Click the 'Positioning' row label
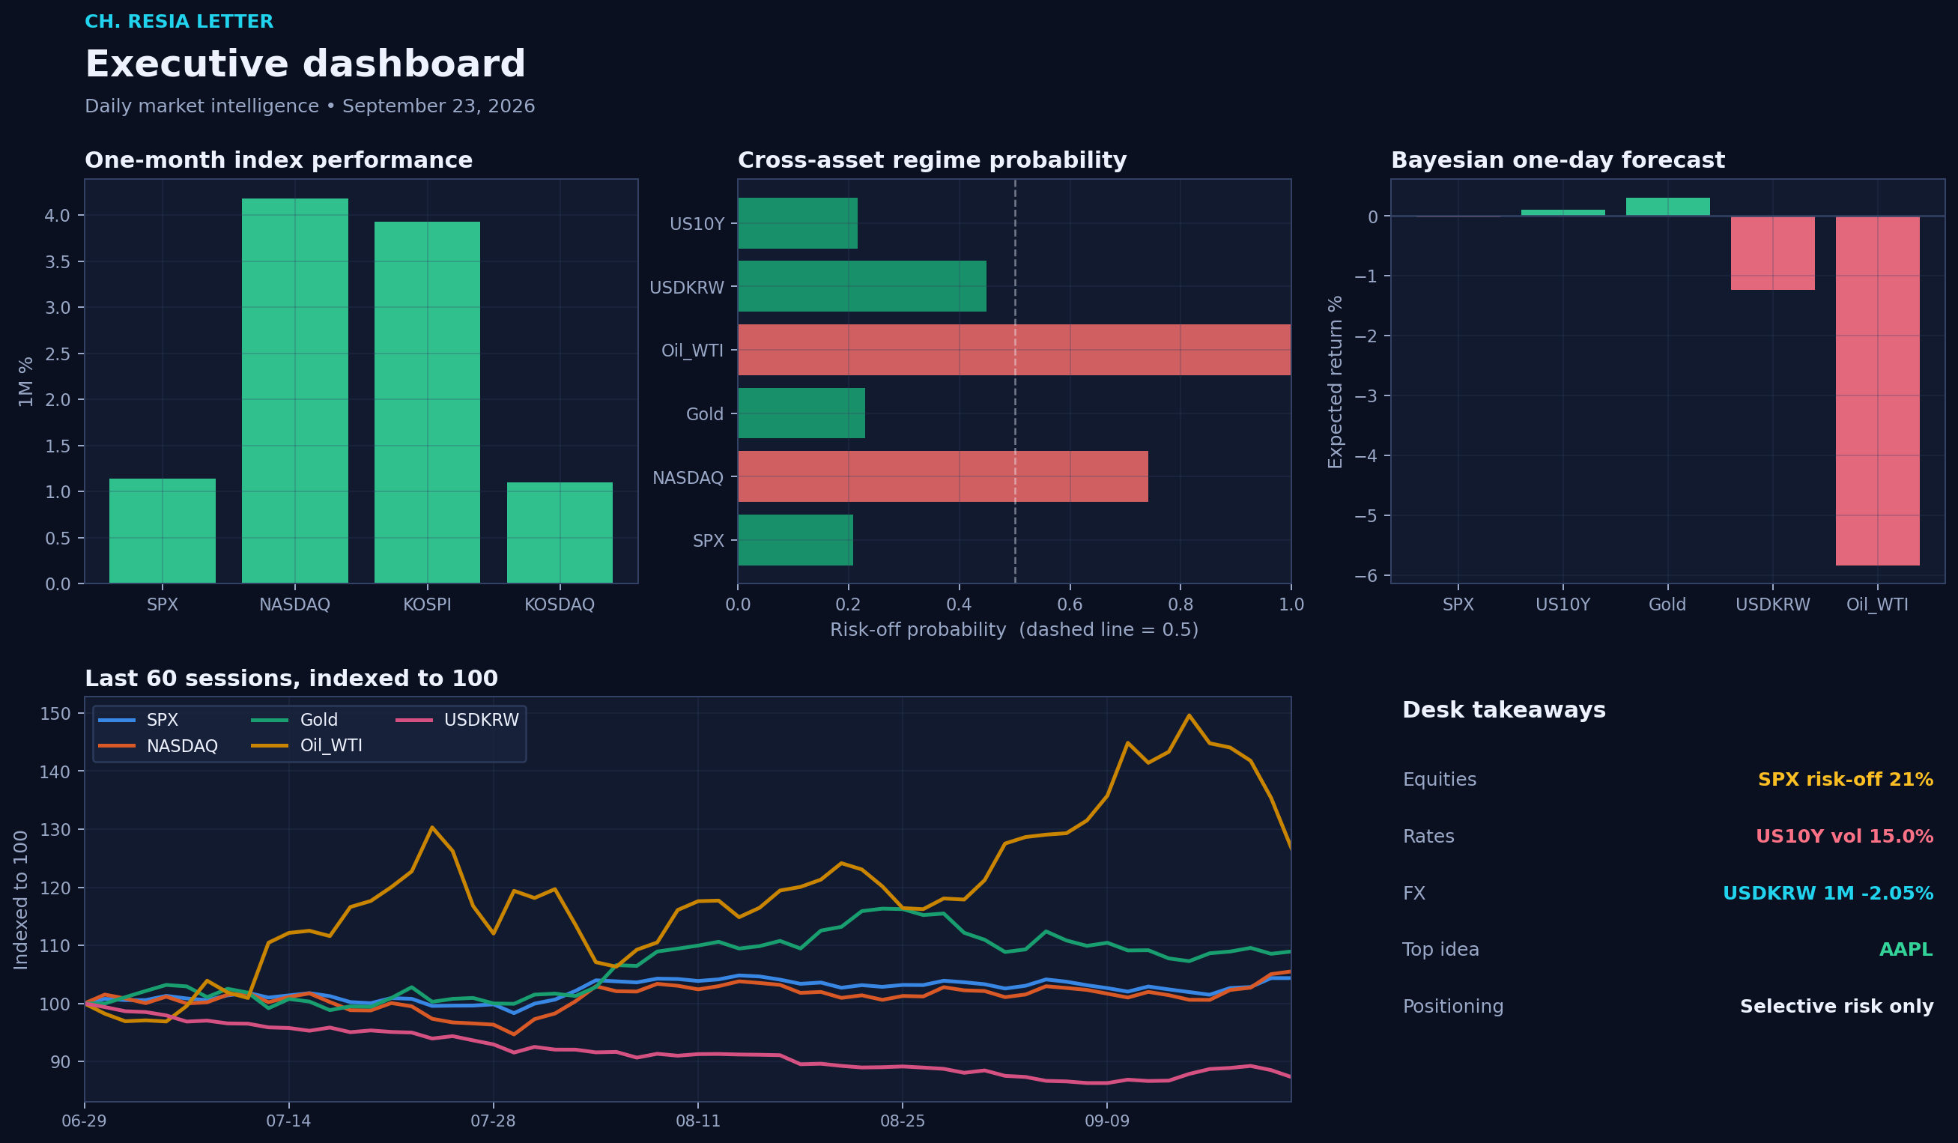 1453,1007
